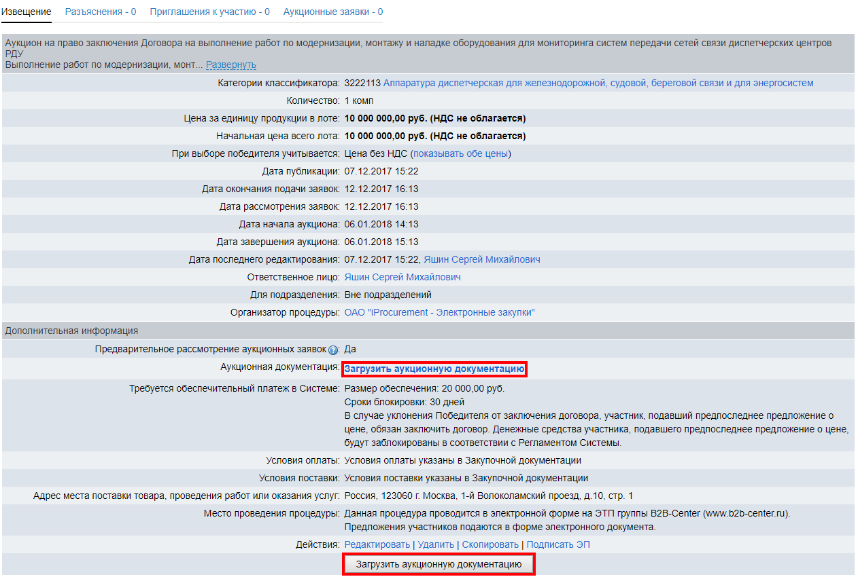Click the Удалить action link
Image resolution: width=858 pixels, height=579 pixels.
coord(435,544)
